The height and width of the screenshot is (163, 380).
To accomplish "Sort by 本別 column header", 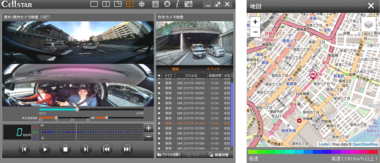I will tap(227, 75).
